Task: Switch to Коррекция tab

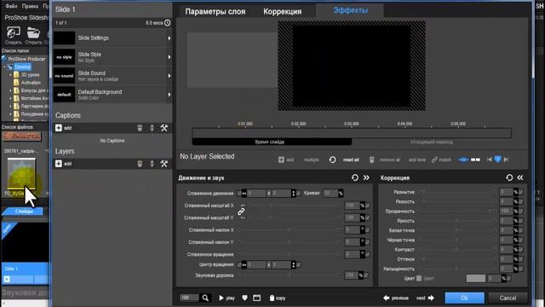Action: click(x=282, y=11)
